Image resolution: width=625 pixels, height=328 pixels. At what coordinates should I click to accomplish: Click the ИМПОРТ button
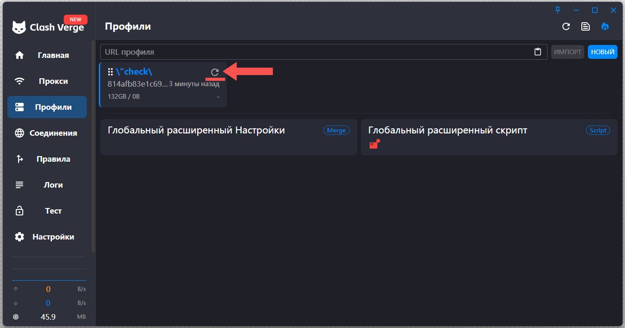pos(567,51)
